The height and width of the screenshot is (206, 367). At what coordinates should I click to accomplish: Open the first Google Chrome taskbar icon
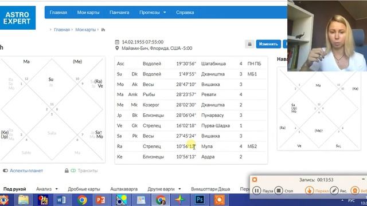coord(82,200)
